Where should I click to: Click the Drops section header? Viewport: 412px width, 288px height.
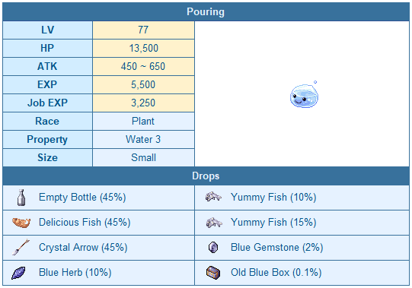(x=206, y=176)
